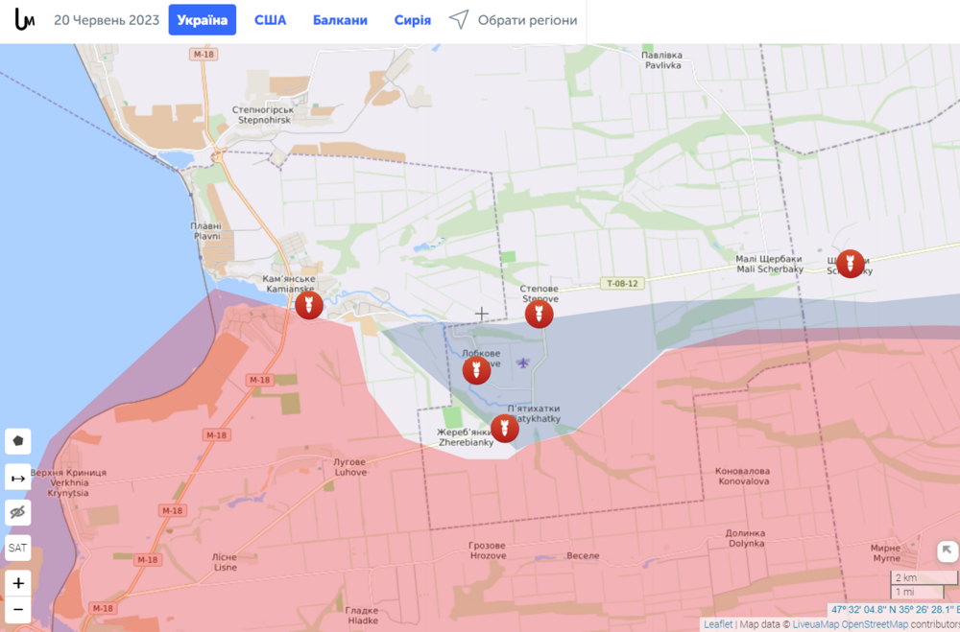Switch to the Балкани tab
Screen dimensions: 960x632
[340, 19]
